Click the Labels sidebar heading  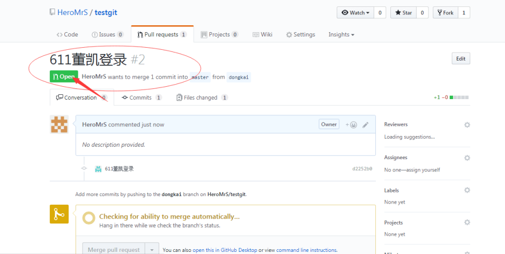392,190
